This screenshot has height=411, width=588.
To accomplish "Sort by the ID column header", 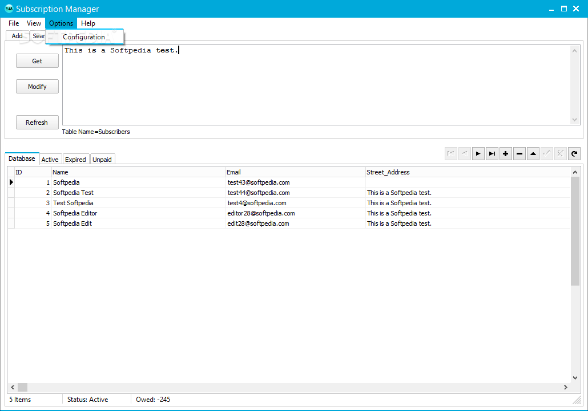I will [33, 172].
